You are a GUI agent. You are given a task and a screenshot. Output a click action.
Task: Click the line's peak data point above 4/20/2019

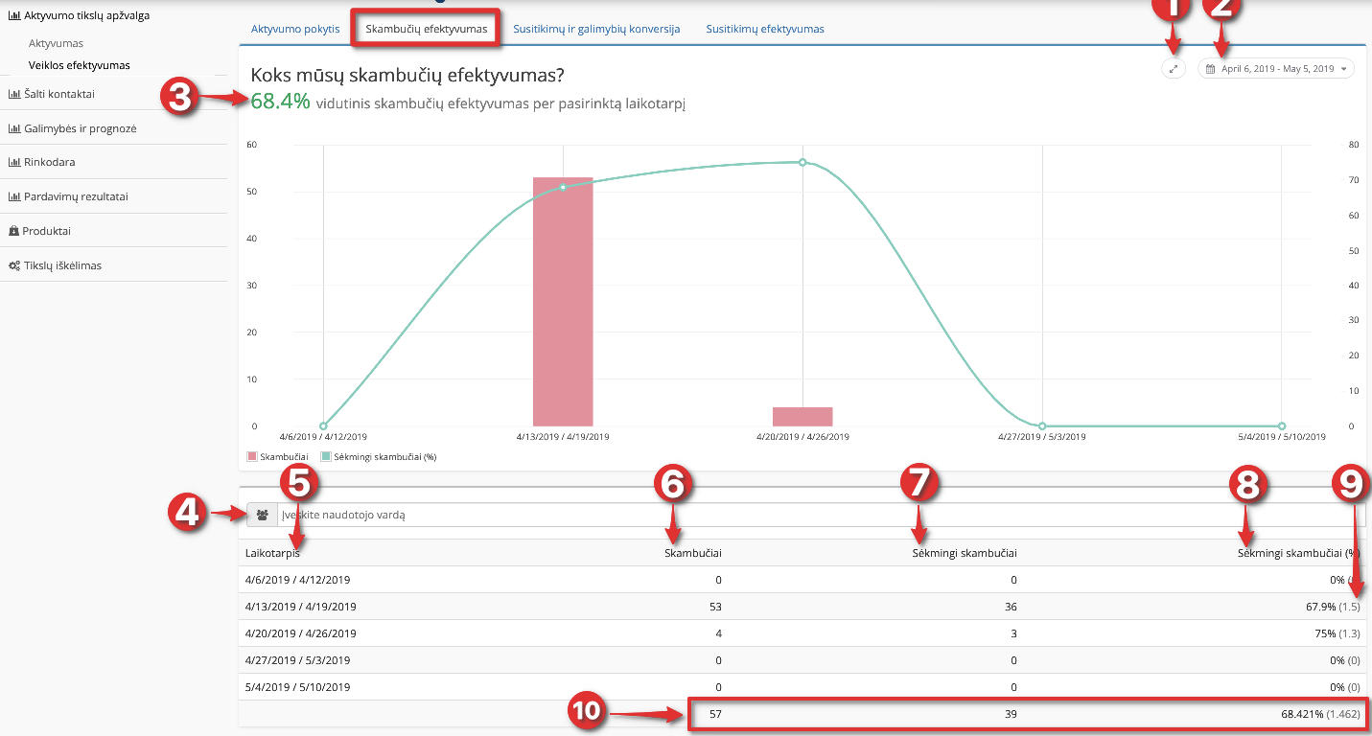[x=802, y=162]
